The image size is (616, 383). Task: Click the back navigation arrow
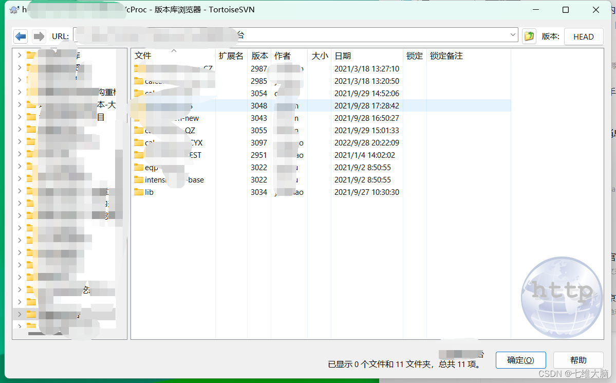tap(21, 35)
